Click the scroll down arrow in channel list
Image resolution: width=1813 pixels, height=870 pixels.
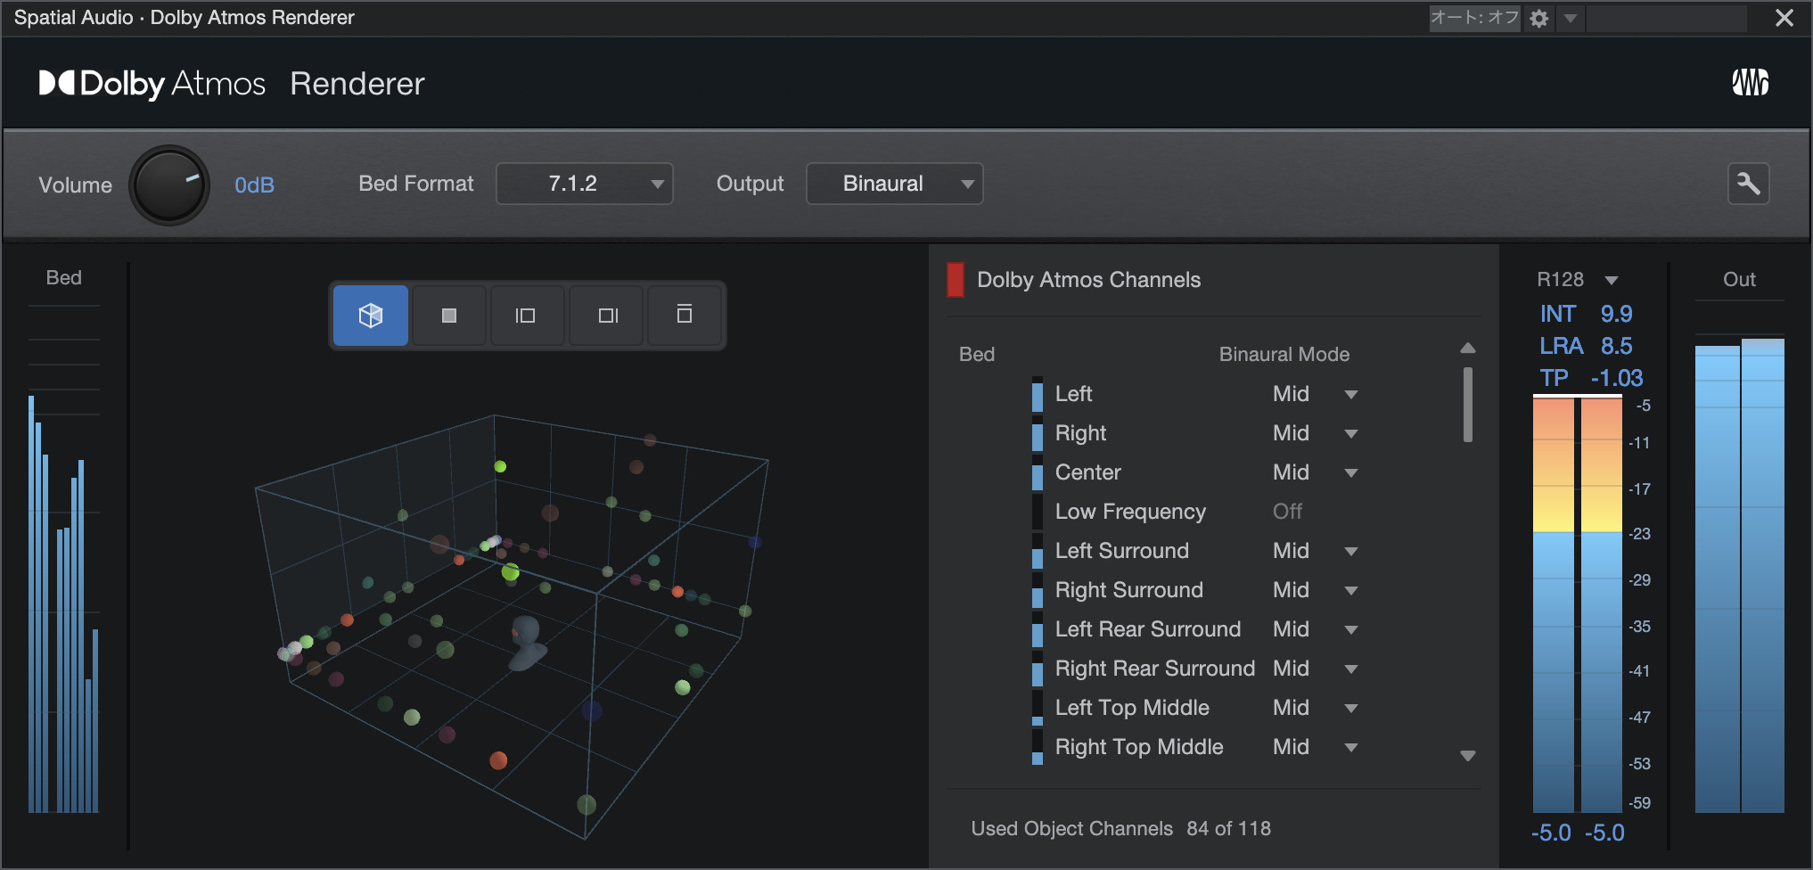[x=1468, y=756]
